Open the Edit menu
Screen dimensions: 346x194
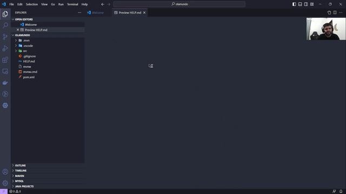(20, 4)
